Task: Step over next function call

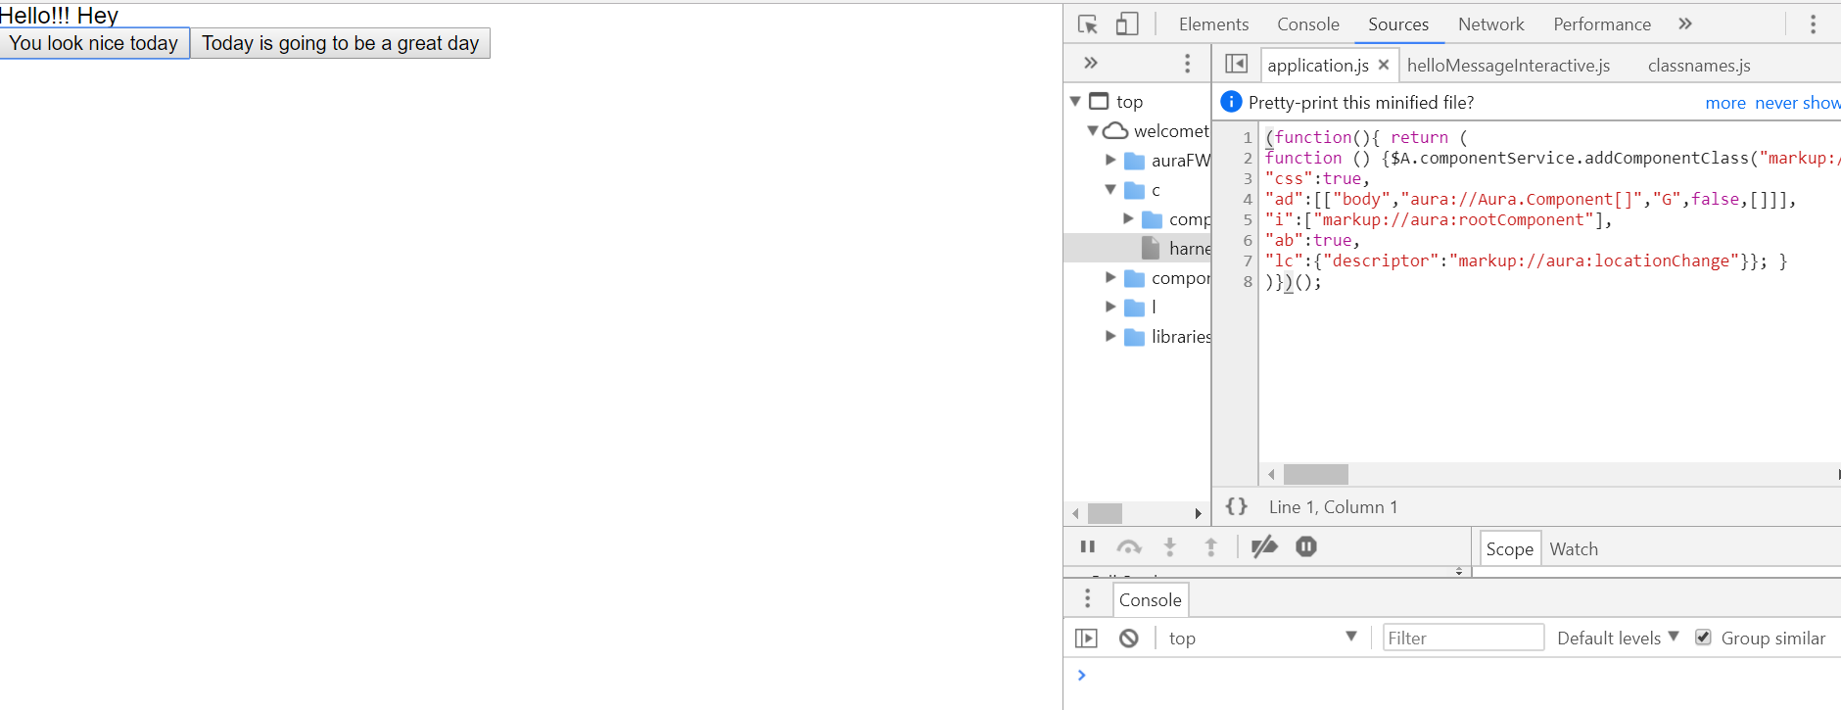Action: 1129,546
